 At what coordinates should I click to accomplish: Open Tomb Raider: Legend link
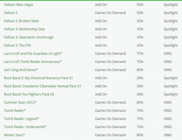(21, 119)
